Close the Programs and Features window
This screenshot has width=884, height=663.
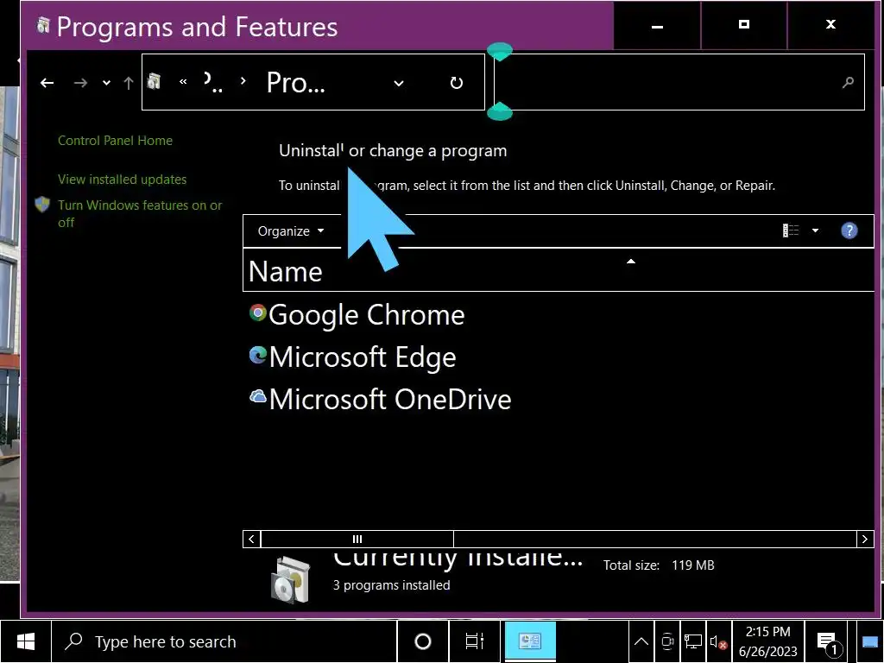pos(831,25)
